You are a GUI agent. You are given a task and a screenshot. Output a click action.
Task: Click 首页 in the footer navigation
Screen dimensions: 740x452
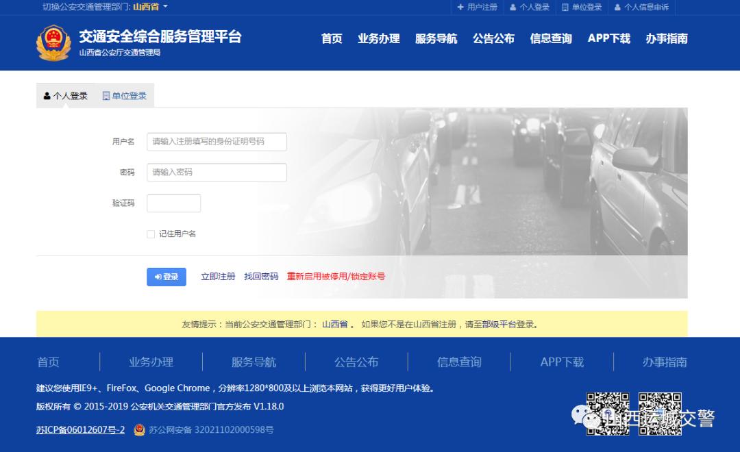click(48, 362)
